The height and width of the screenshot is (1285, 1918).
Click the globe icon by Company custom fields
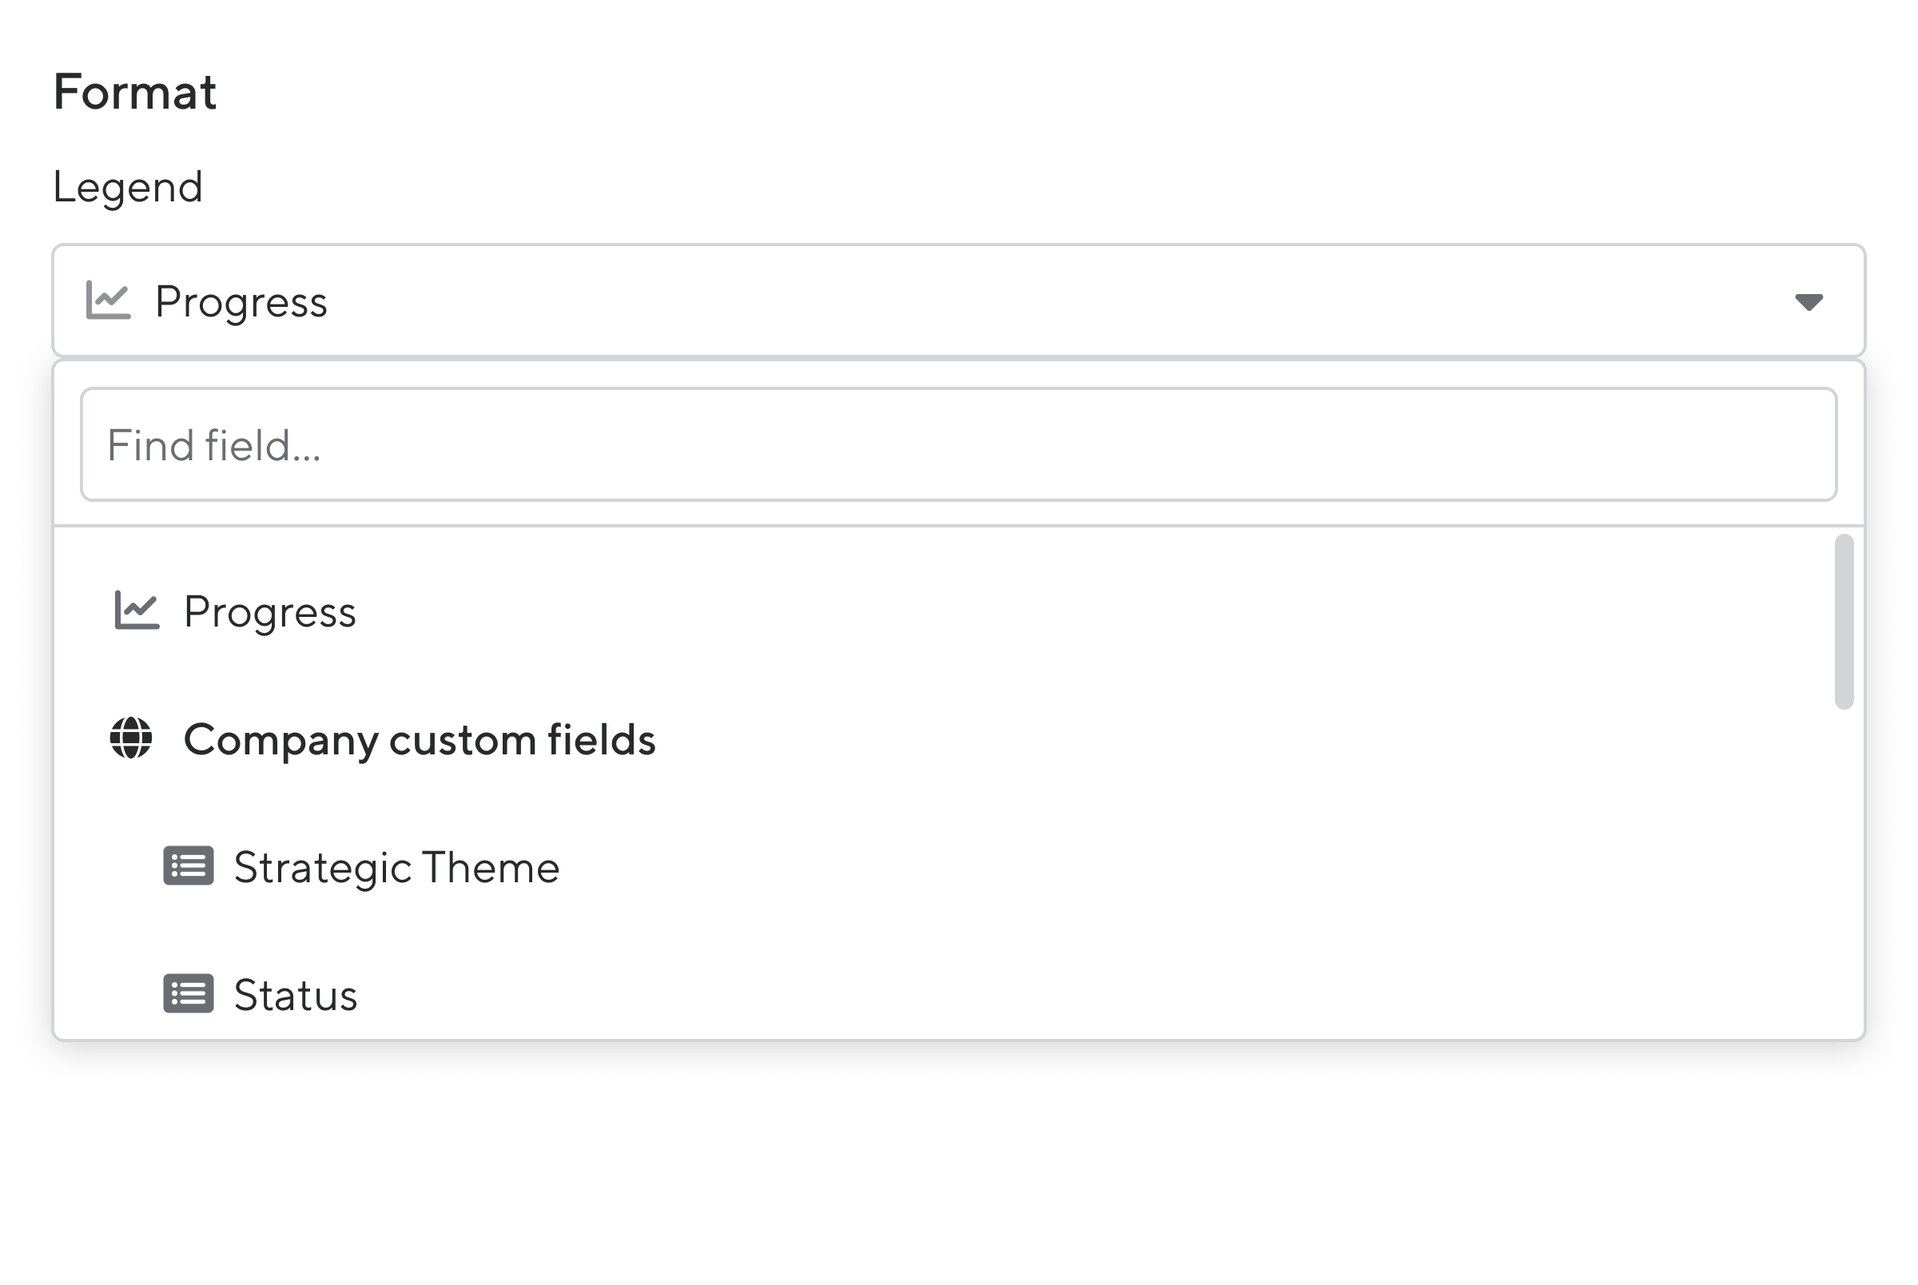[x=131, y=738]
